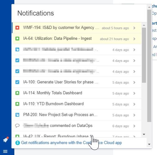The width and height of the screenshot is (157, 155).
Task: Click the red bug icon for WMF-194
Action: [17, 28]
